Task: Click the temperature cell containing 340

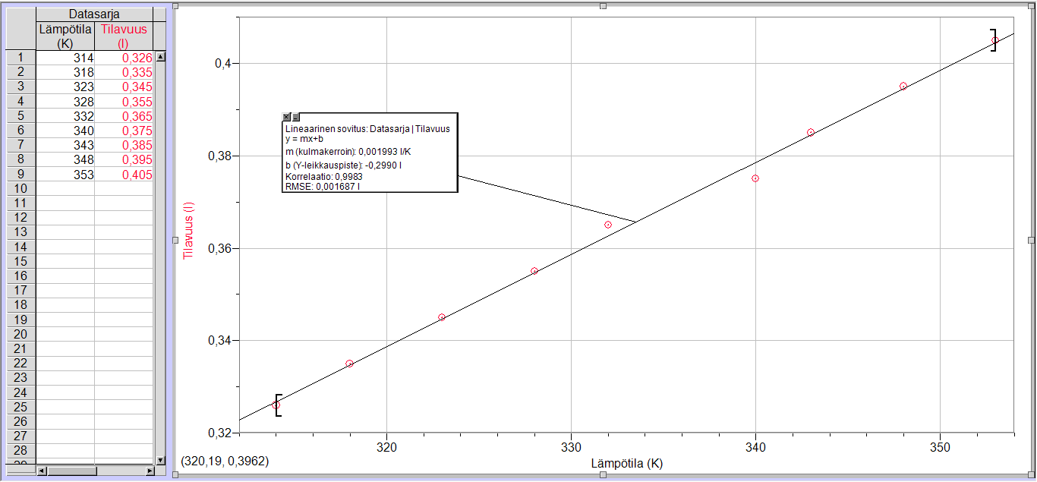Action: (x=65, y=131)
